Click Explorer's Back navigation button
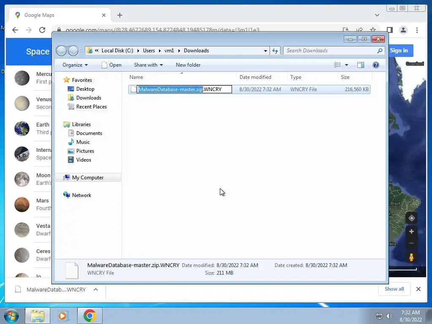 coord(61,51)
